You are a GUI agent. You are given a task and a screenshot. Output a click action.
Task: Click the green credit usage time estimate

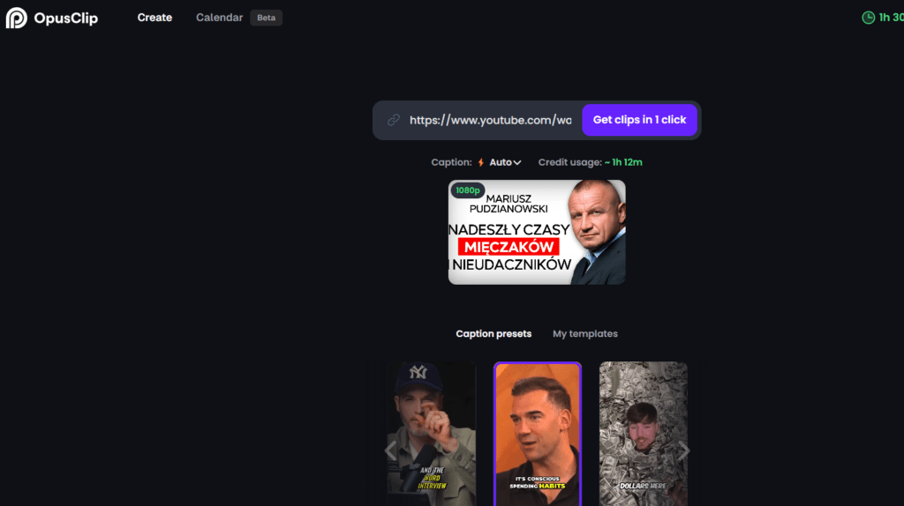pyautogui.click(x=623, y=162)
